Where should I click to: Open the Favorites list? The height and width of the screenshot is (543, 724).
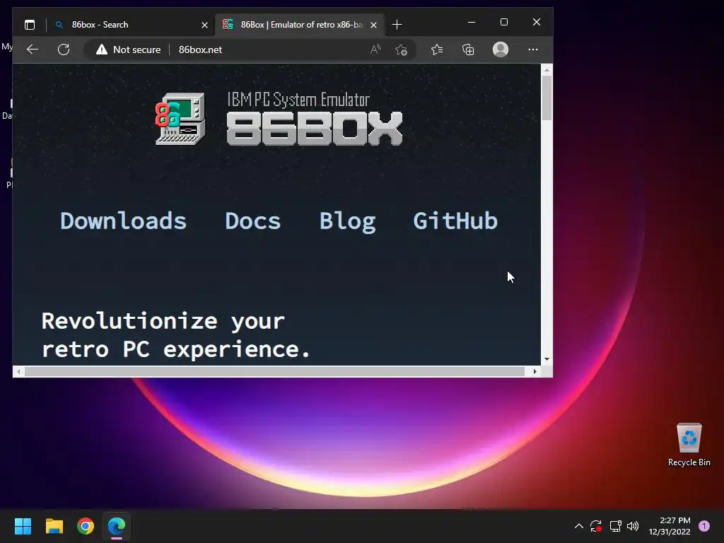coord(437,49)
